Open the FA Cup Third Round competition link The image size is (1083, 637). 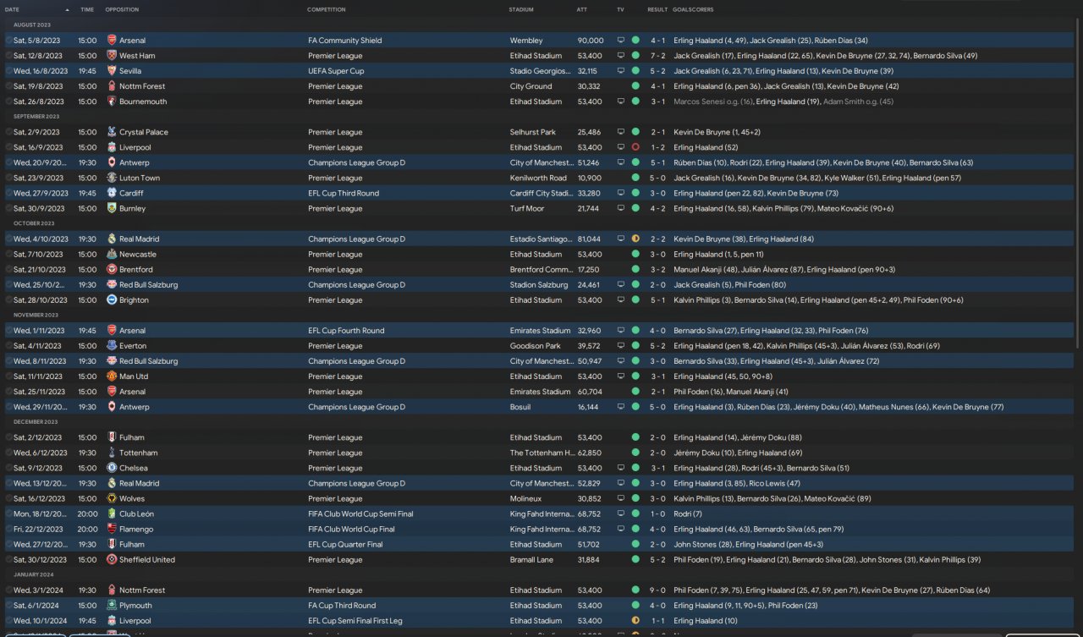click(x=342, y=606)
